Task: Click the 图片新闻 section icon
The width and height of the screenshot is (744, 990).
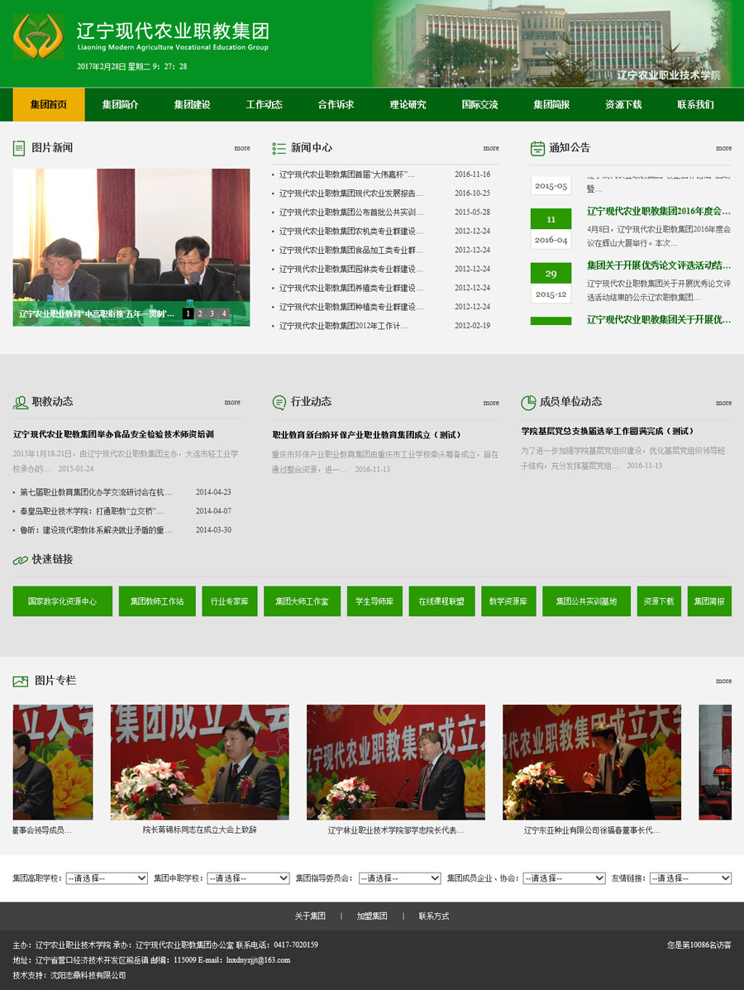Action: click(19, 148)
